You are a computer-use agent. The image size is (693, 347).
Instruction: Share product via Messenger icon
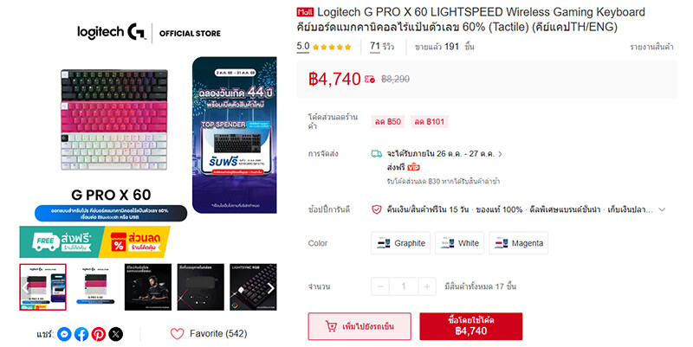[x=64, y=334]
